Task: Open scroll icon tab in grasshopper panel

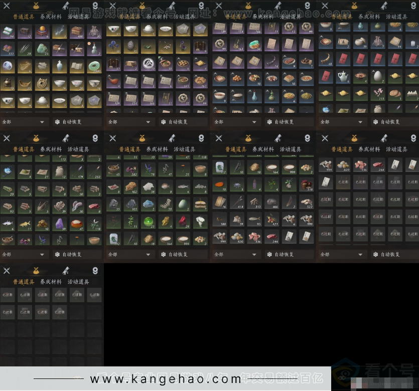Action: coord(172,6)
